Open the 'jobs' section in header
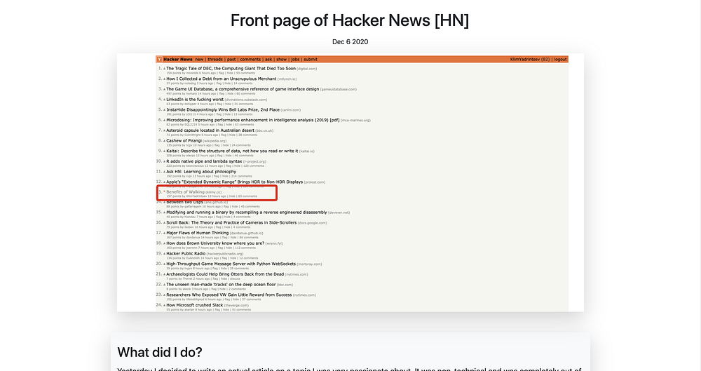Image resolution: width=701 pixels, height=371 pixels. pyautogui.click(x=296, y=59)
